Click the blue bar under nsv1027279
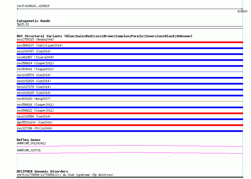This screenshot has height=179, width=251. (x=130, y=90)
